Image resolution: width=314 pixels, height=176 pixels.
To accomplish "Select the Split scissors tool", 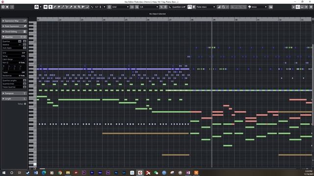I will click(67, 7).
